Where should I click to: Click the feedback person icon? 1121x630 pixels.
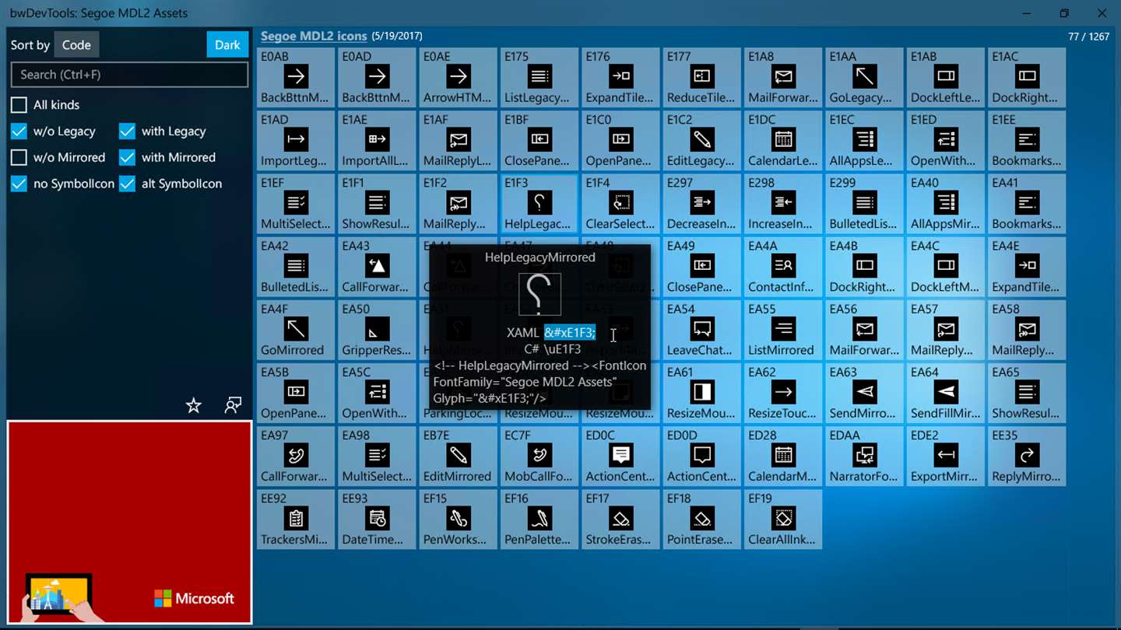coord(233,405)
